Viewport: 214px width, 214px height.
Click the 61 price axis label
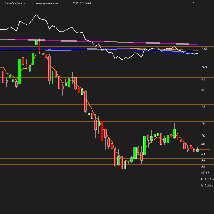tap(203, 154)
